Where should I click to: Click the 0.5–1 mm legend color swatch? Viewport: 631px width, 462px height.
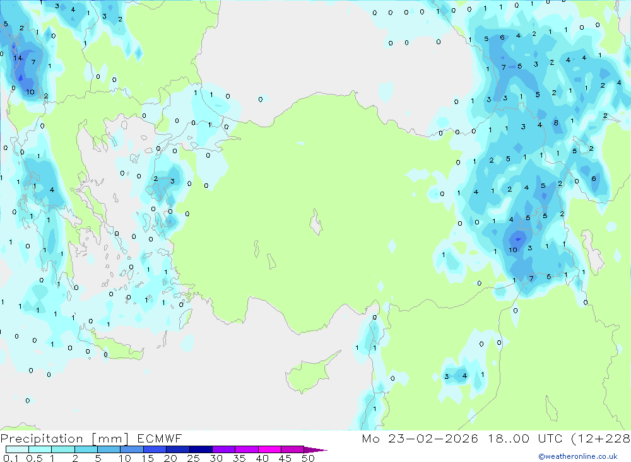[x=40, y=449]
